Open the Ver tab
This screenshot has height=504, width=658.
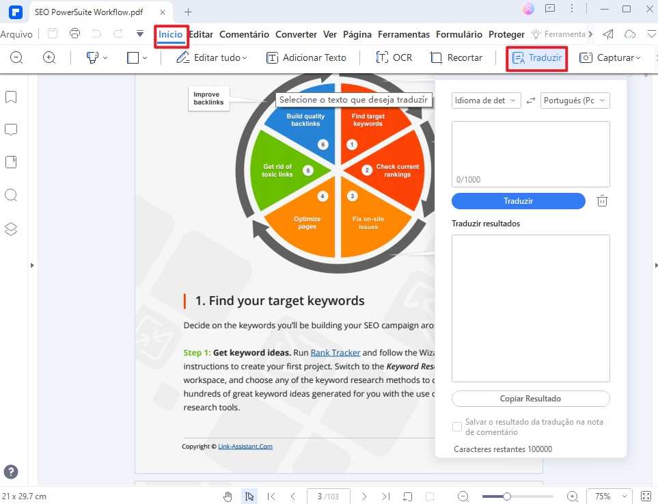coord(330,34)
